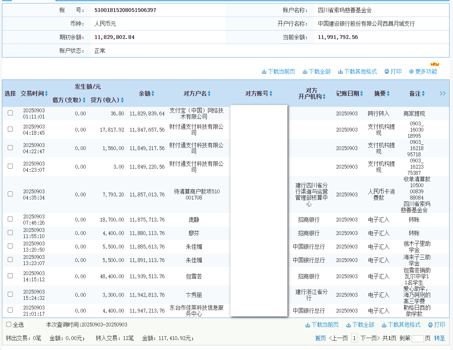Click the bottom print icon
This screenshot has height=350, width=453.
(x=431, y=325)
